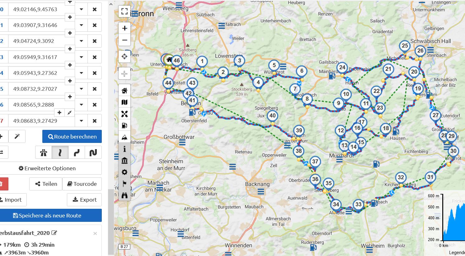
Task: Click the locate-me crosshair icon
Action: 124,57
